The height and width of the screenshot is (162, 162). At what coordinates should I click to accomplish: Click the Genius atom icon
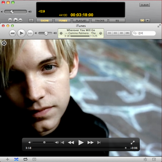coord(145,159)
